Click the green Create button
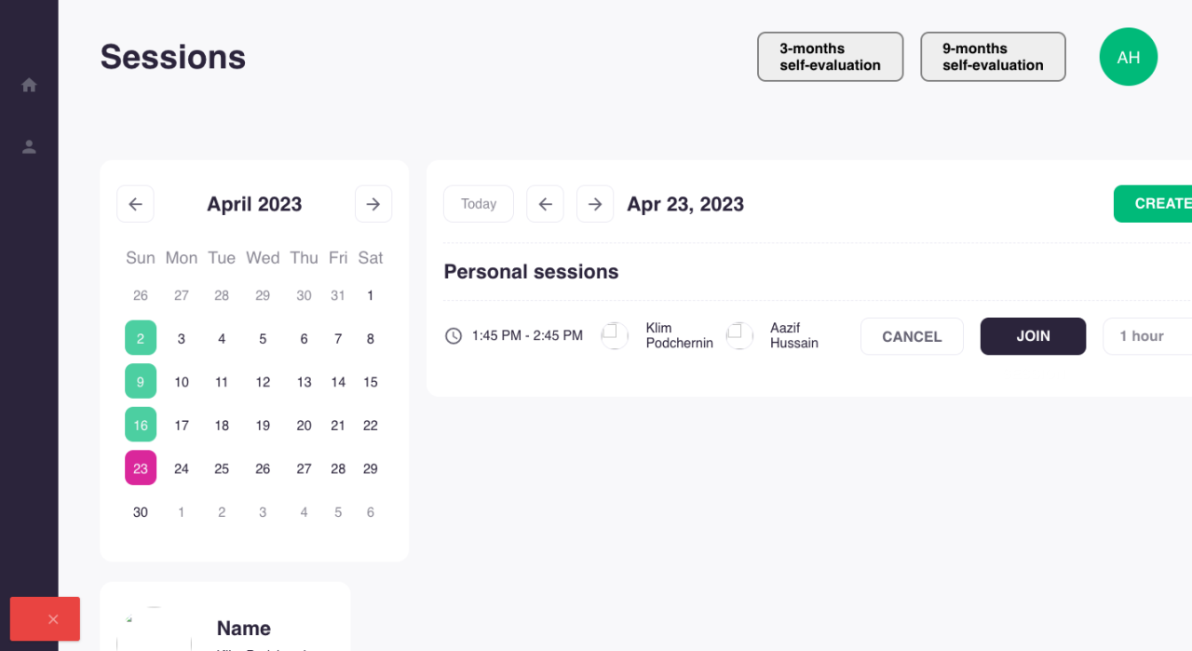 coord(1156,204)
